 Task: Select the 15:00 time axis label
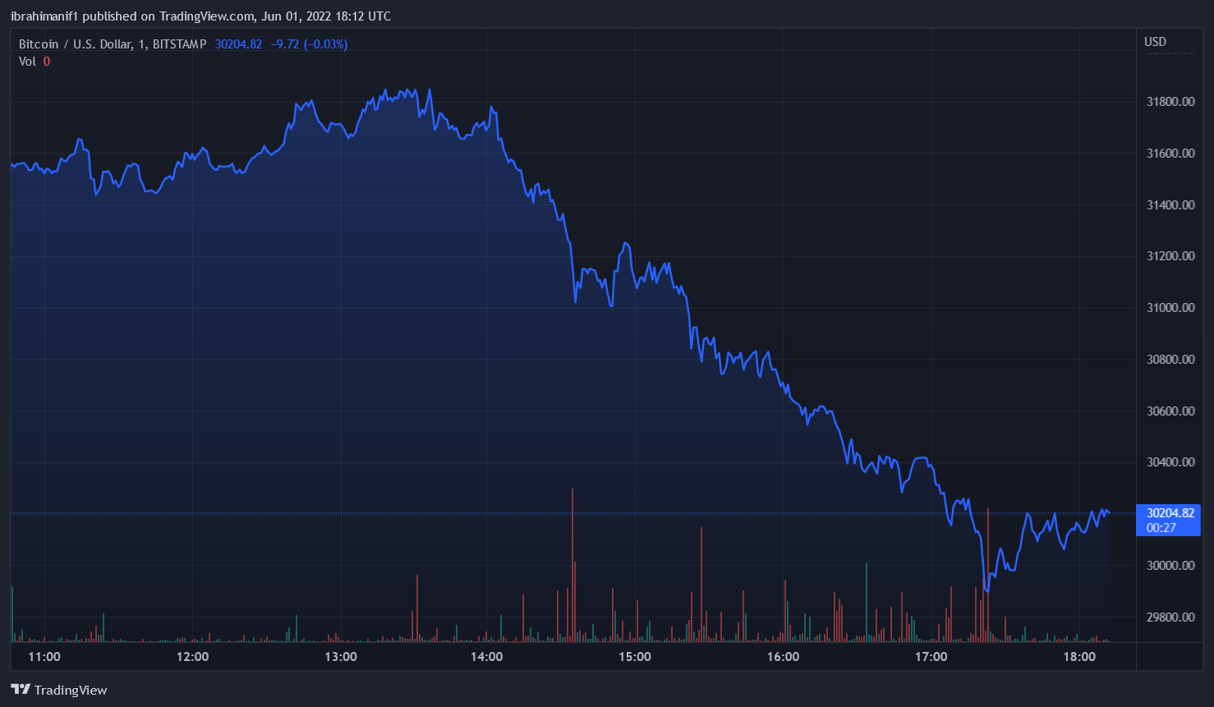635,657
